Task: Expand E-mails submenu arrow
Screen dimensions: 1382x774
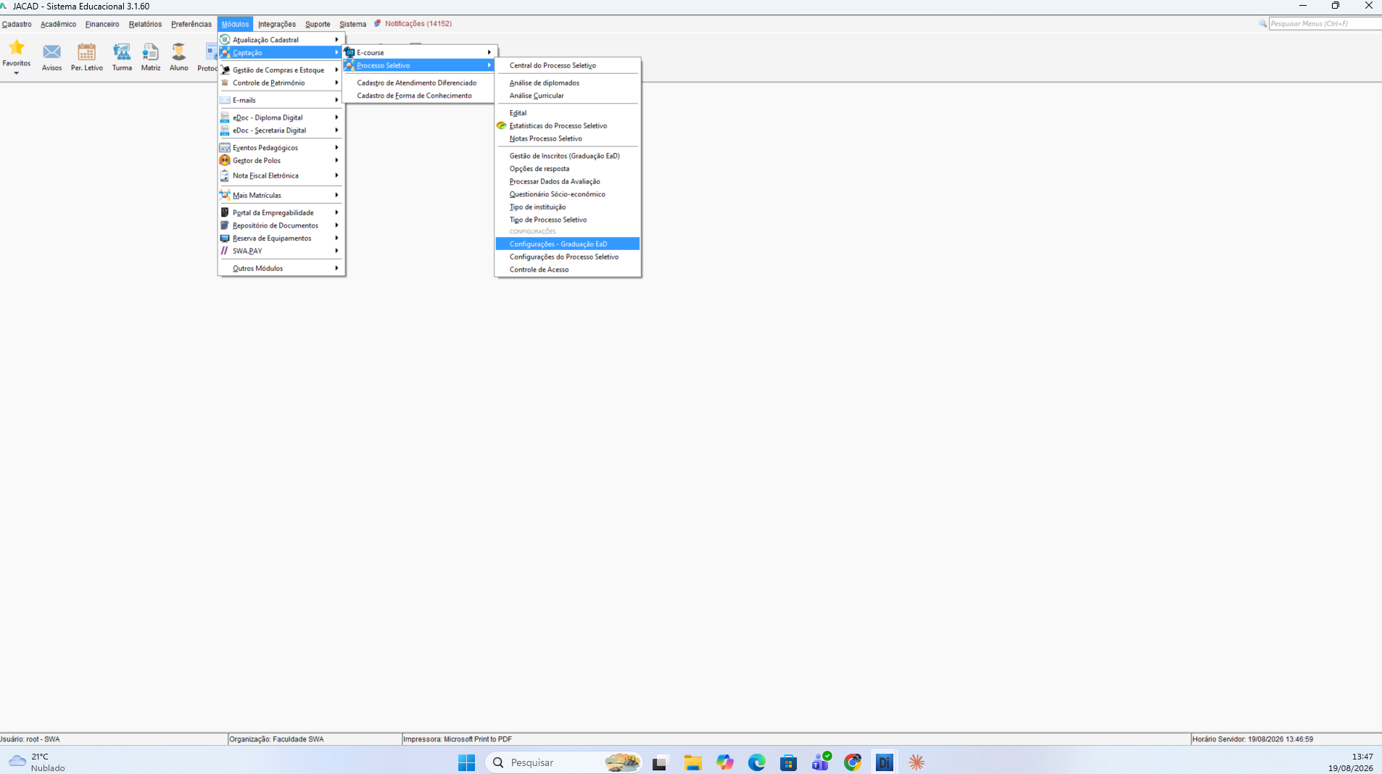Action: [x=336, y=100]
